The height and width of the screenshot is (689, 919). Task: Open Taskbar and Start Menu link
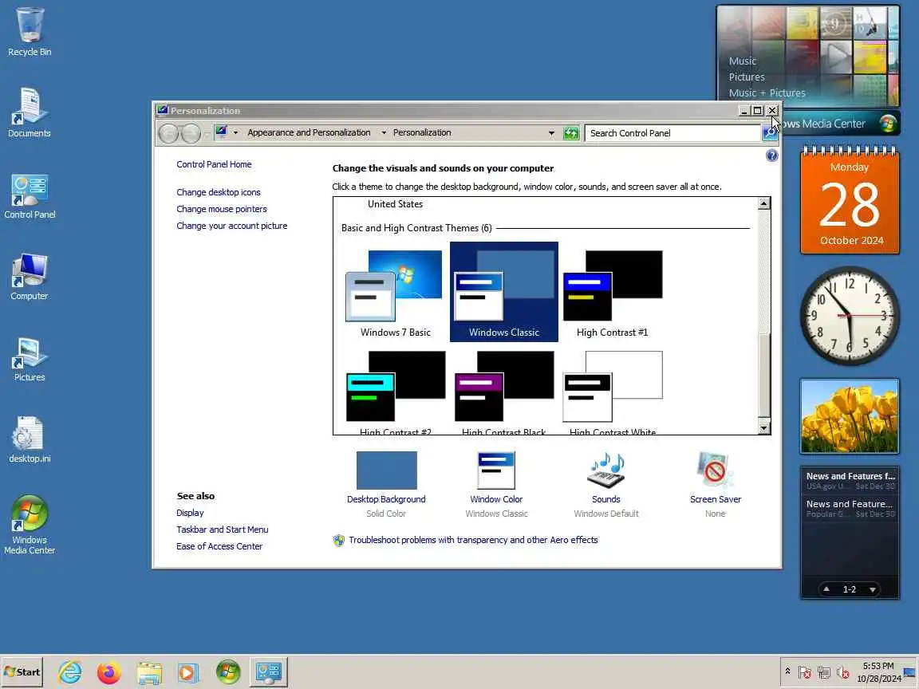point(222,529)
